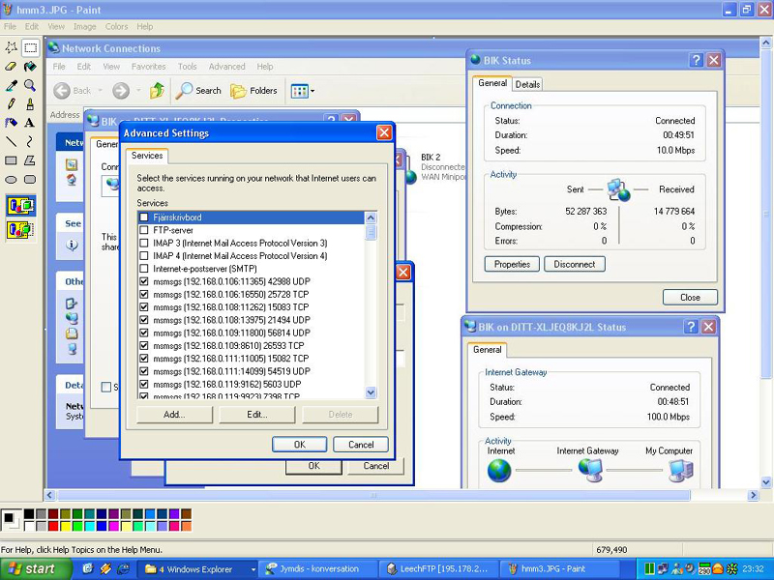Click Paint's horizontal scrollbar thumb
The image size is (774, 580).
pos(373,495)
